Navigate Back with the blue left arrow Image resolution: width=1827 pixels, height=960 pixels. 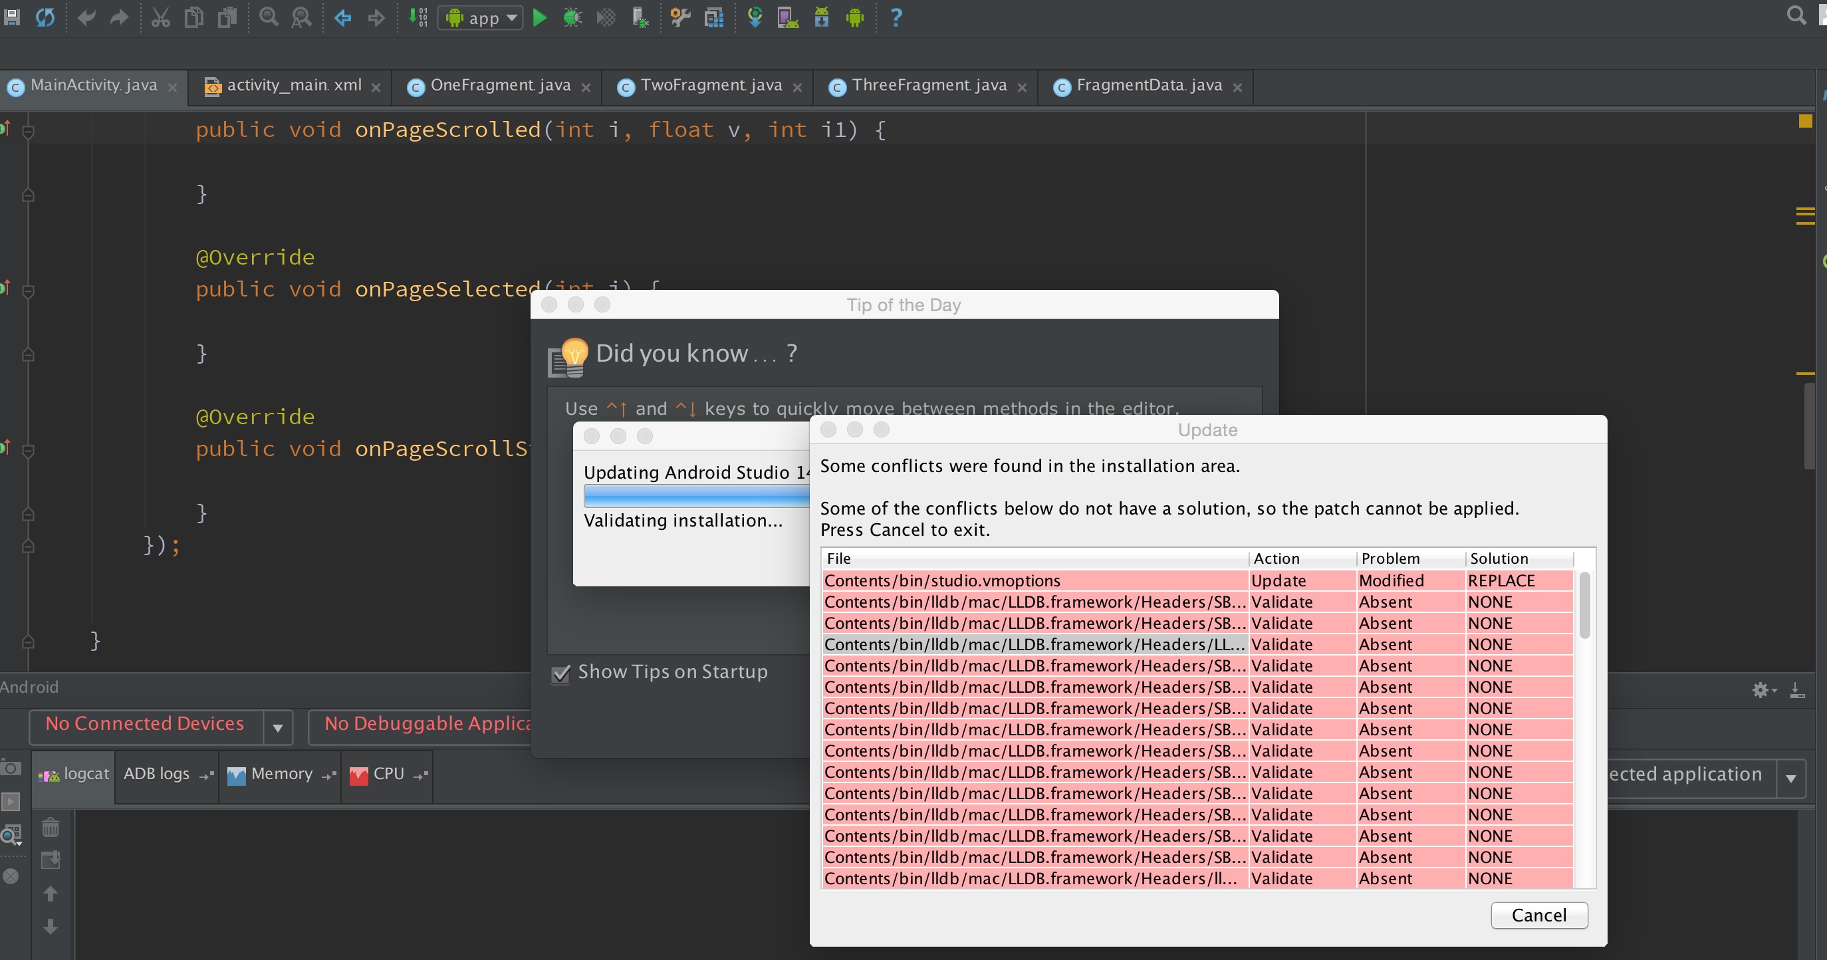(343, 17)
